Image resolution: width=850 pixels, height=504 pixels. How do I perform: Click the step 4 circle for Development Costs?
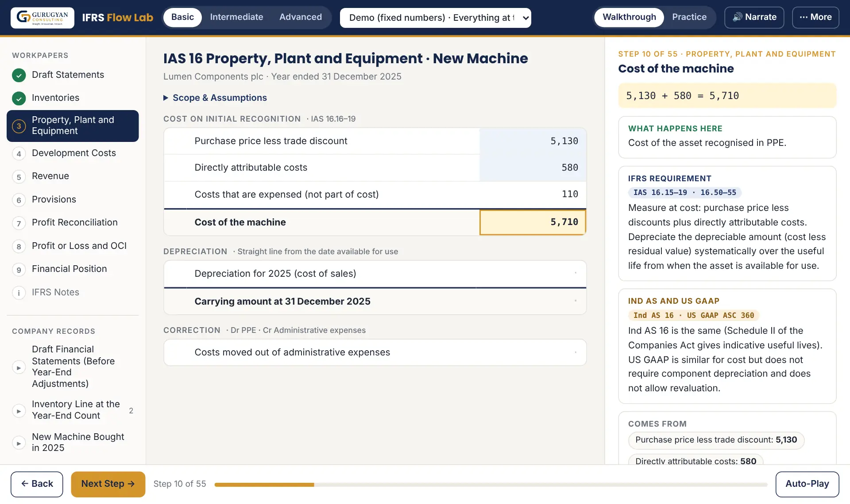19,154
